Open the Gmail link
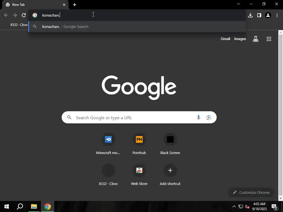Image resolution: width=283 pixels, height=212 pixels. click(x=225, y=39)
